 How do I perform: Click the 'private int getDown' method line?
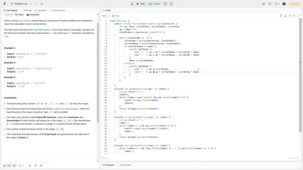click(x=142, y=89)
